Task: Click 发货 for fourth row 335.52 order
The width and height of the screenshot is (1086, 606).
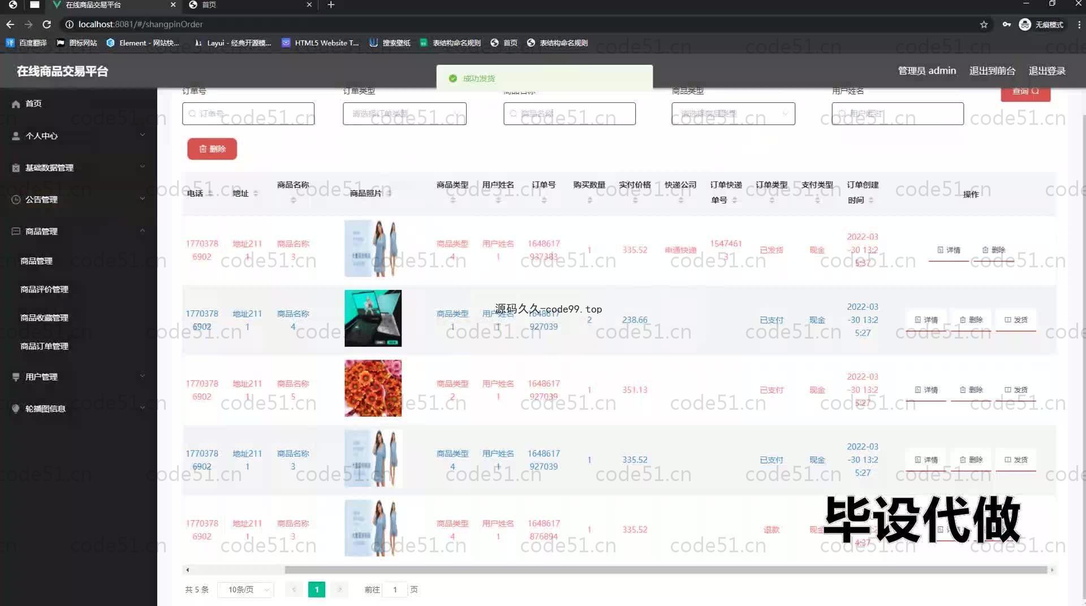Action: (1016, 460)
